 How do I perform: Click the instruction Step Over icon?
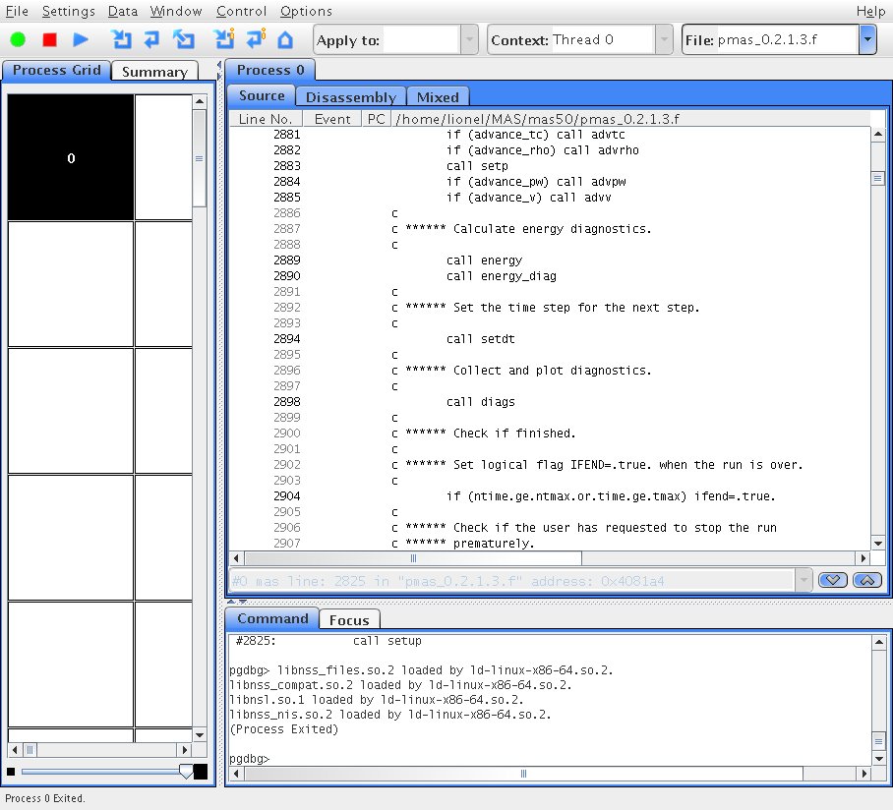tap(256, 40)
